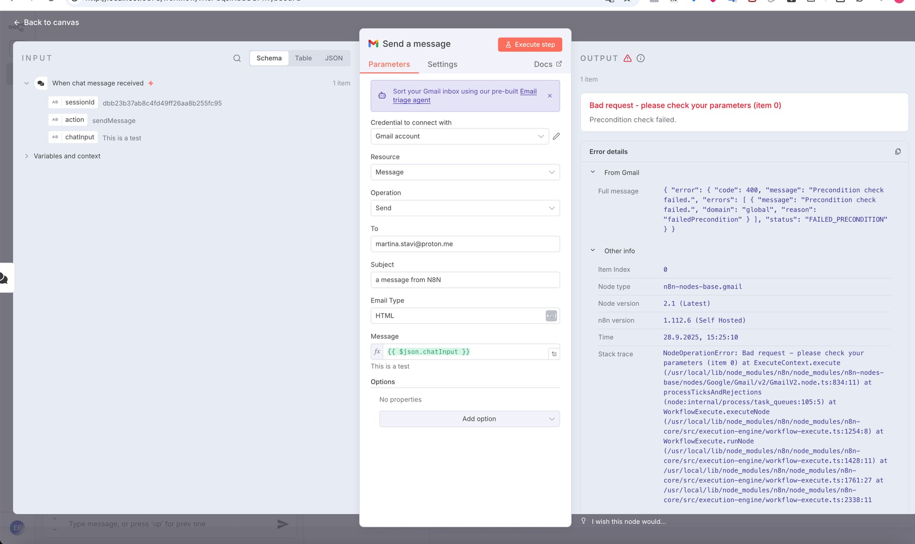Switch to the Settings tab
915x544 pixels.
[442, 64]
